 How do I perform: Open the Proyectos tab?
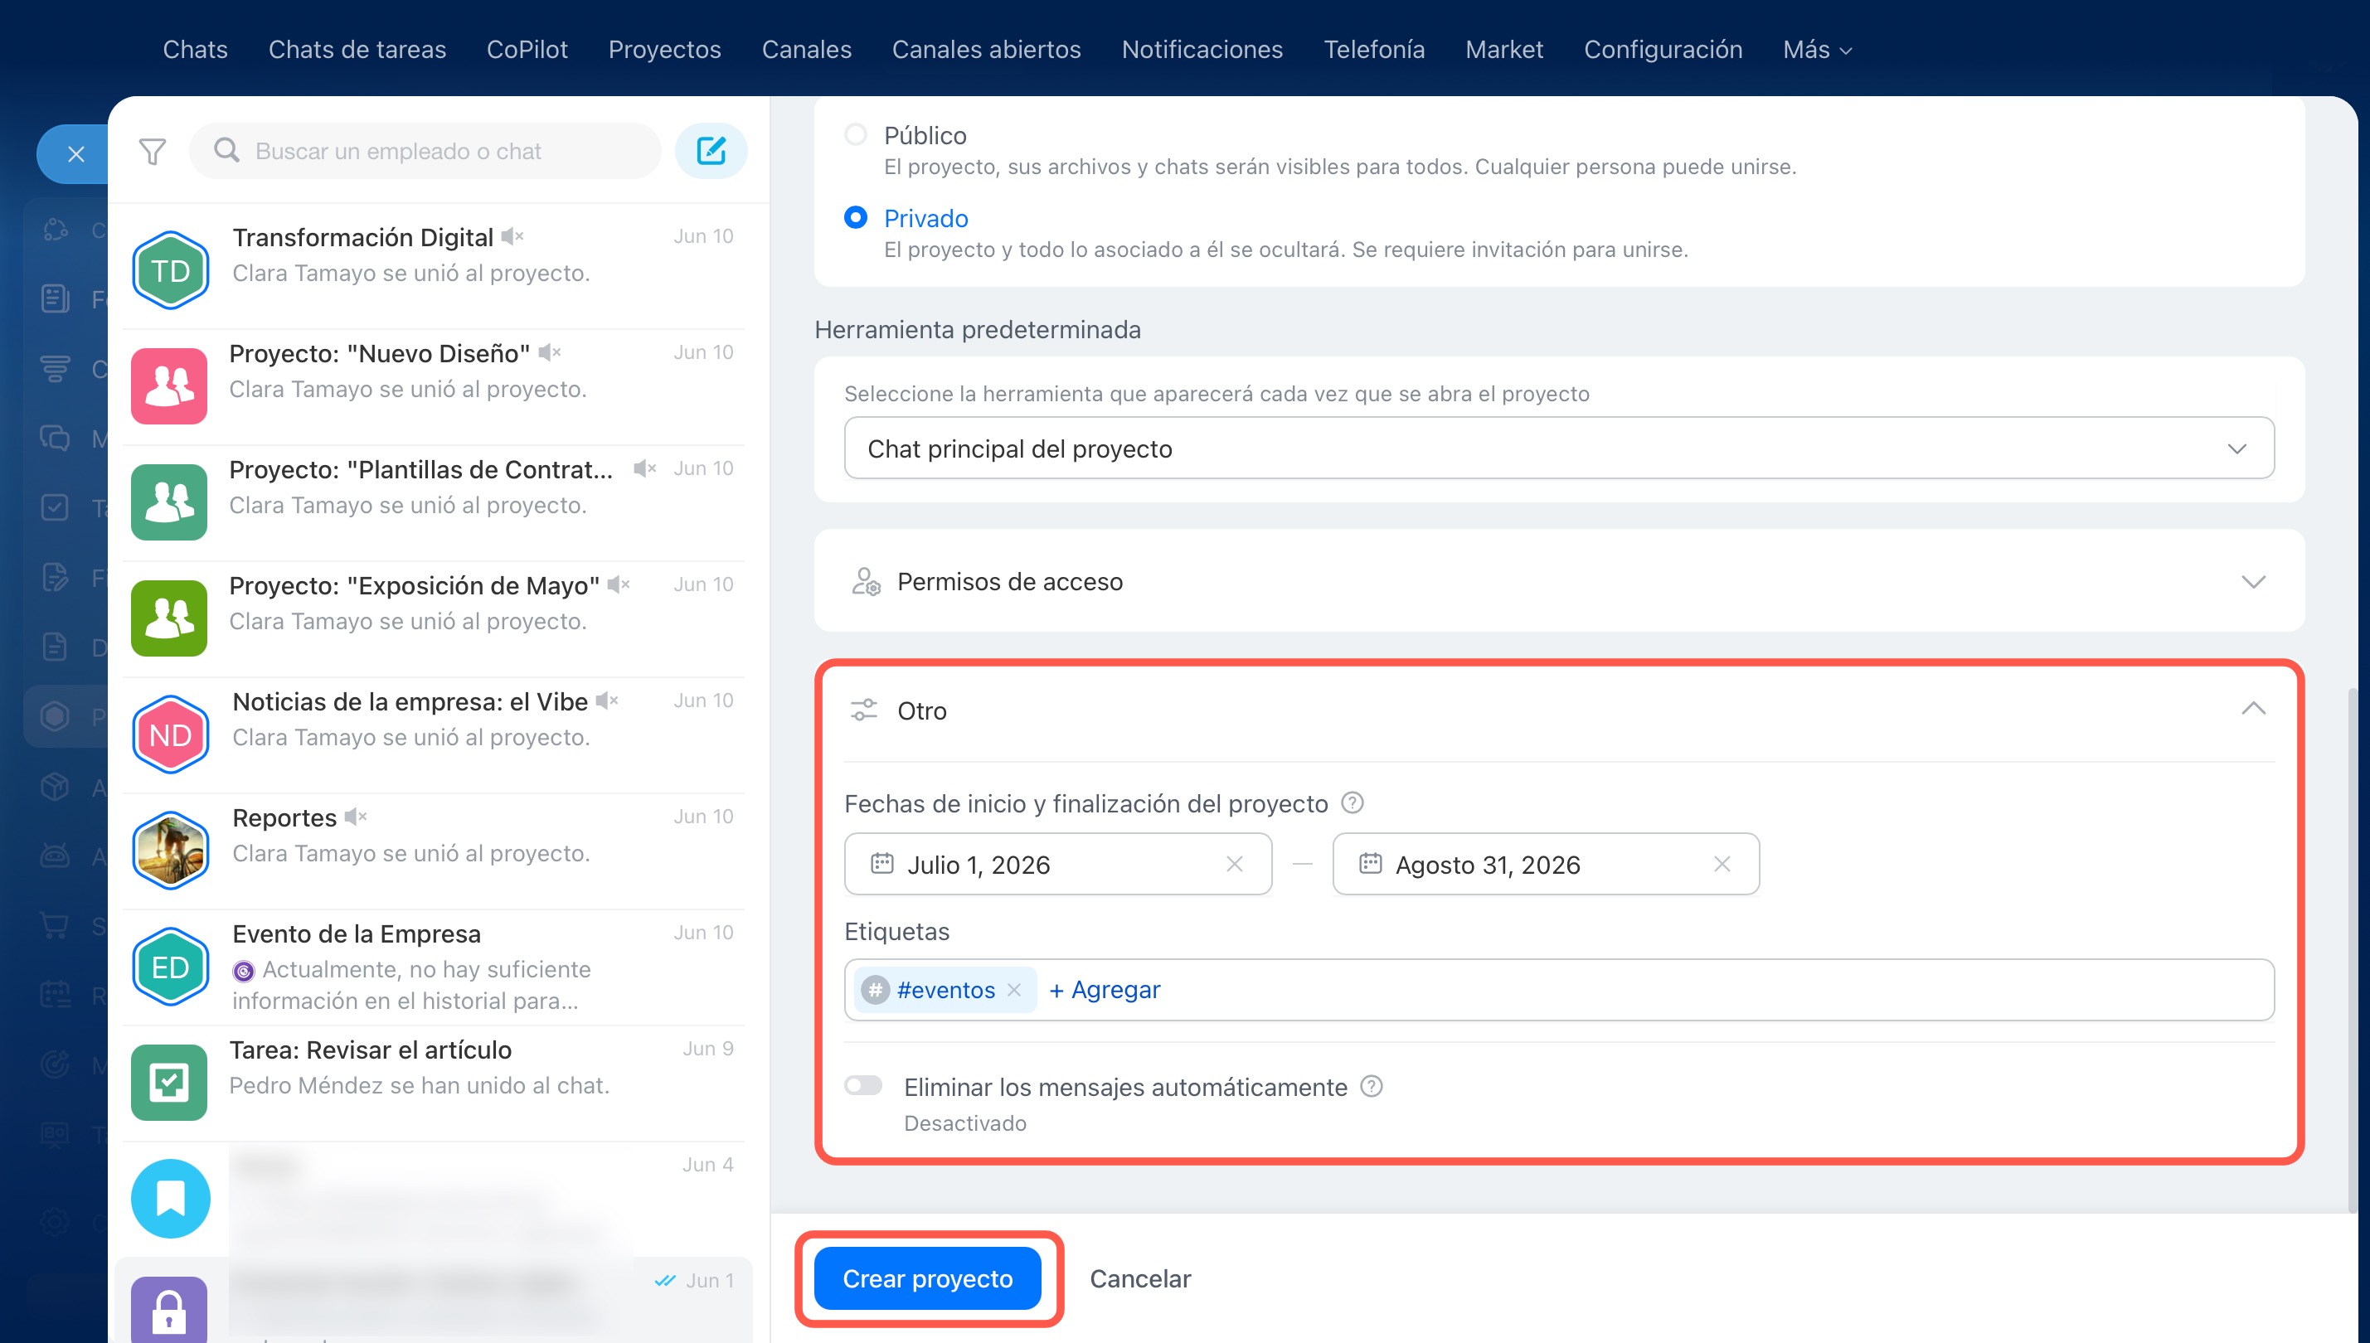click(664, 50)
